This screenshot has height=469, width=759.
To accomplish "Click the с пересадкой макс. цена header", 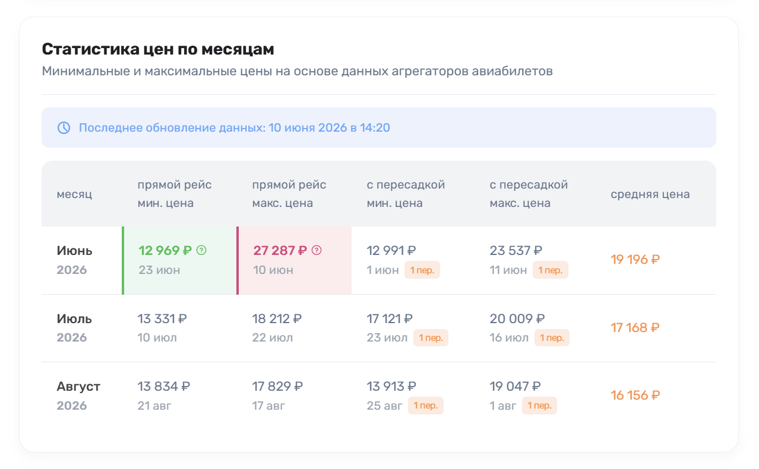I will pos(529,194).
